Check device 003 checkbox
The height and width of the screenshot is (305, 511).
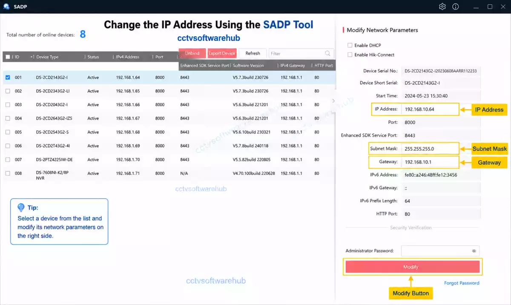click(x=8, y=105)
